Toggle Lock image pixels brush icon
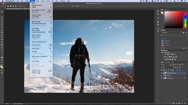The image size is (188, 105). [167, 70]
